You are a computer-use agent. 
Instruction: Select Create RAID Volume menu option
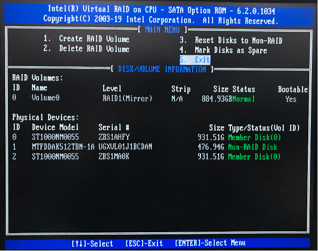tap(87, 39)
